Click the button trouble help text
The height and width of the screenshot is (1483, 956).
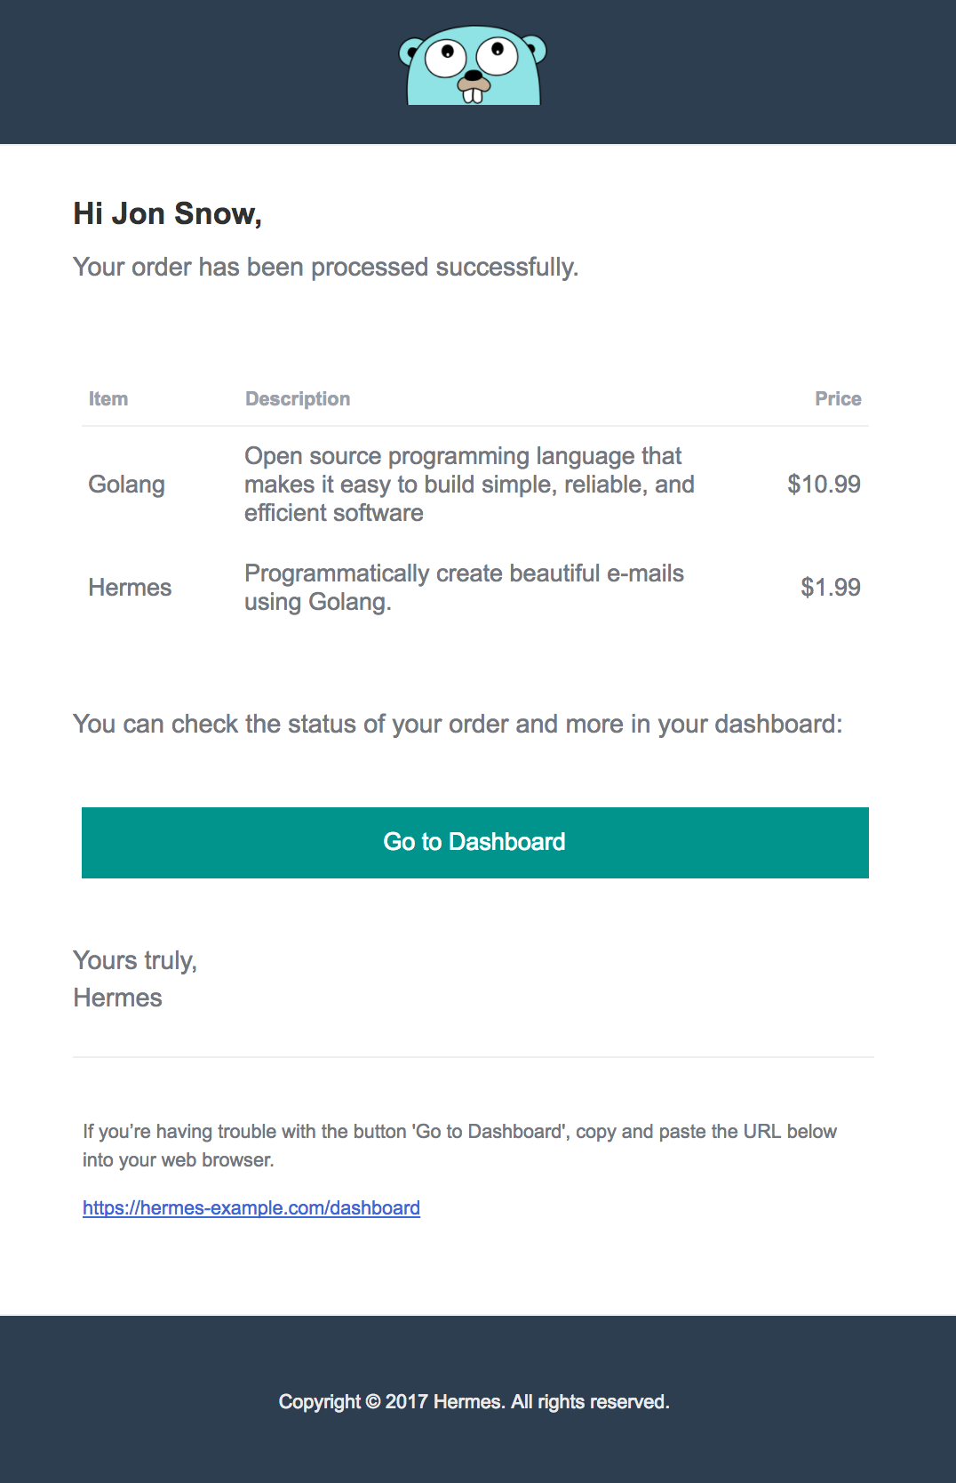click(459, 1145)
